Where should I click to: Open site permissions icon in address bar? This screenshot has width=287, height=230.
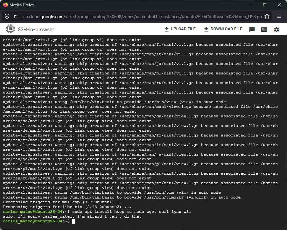(x=16, y=16)
